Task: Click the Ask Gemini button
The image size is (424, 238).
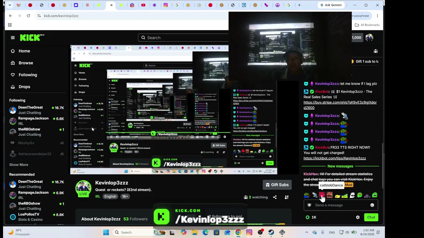Action: (331, 5)
